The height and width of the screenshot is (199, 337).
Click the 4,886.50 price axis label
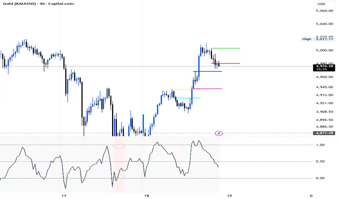click(x=324, y=127)
